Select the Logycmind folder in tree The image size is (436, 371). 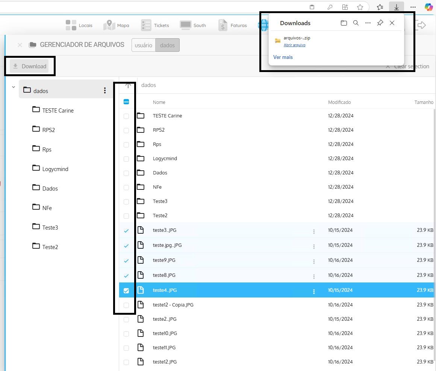click(x=55, y=169)
